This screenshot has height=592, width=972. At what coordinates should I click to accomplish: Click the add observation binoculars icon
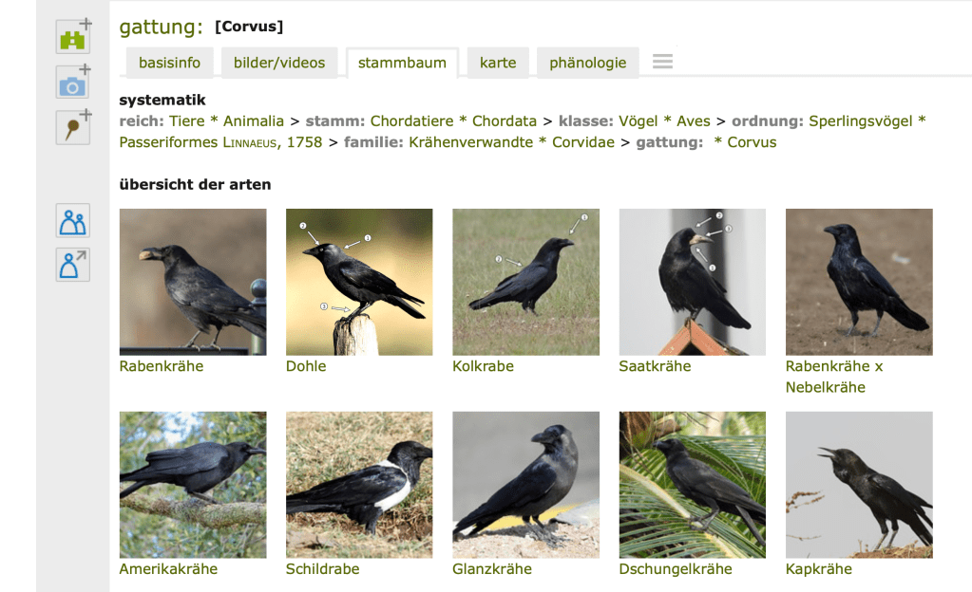(x=73, y=37)
